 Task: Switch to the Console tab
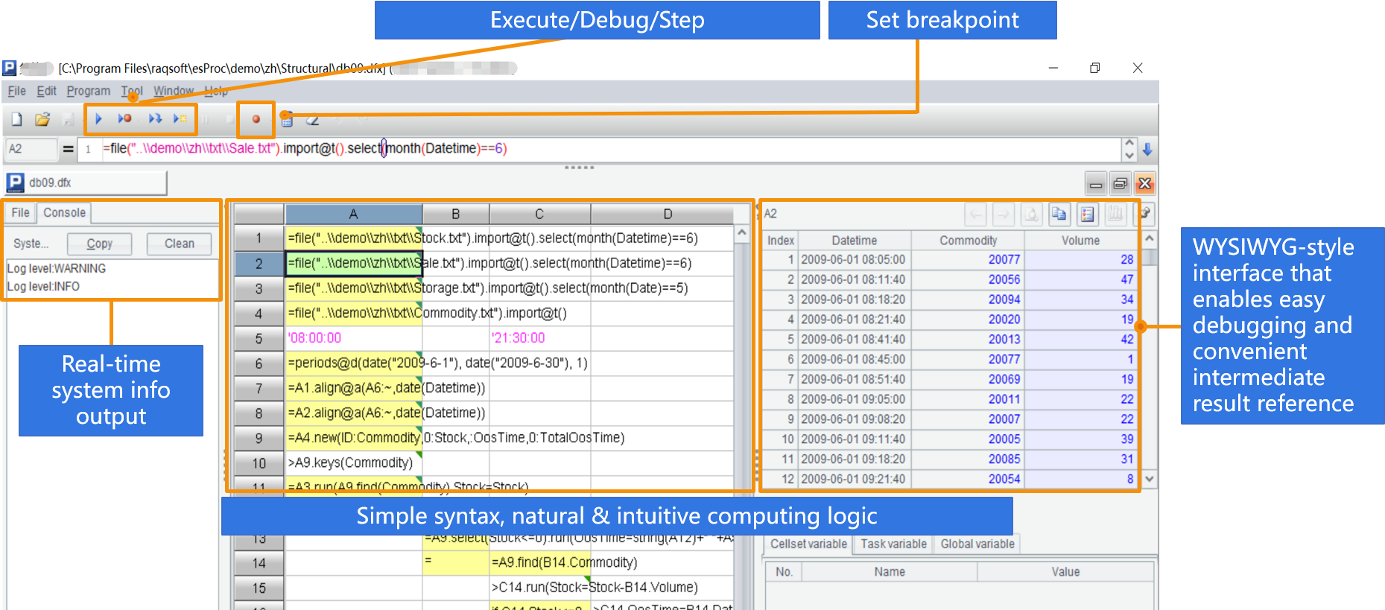[64, 213]
